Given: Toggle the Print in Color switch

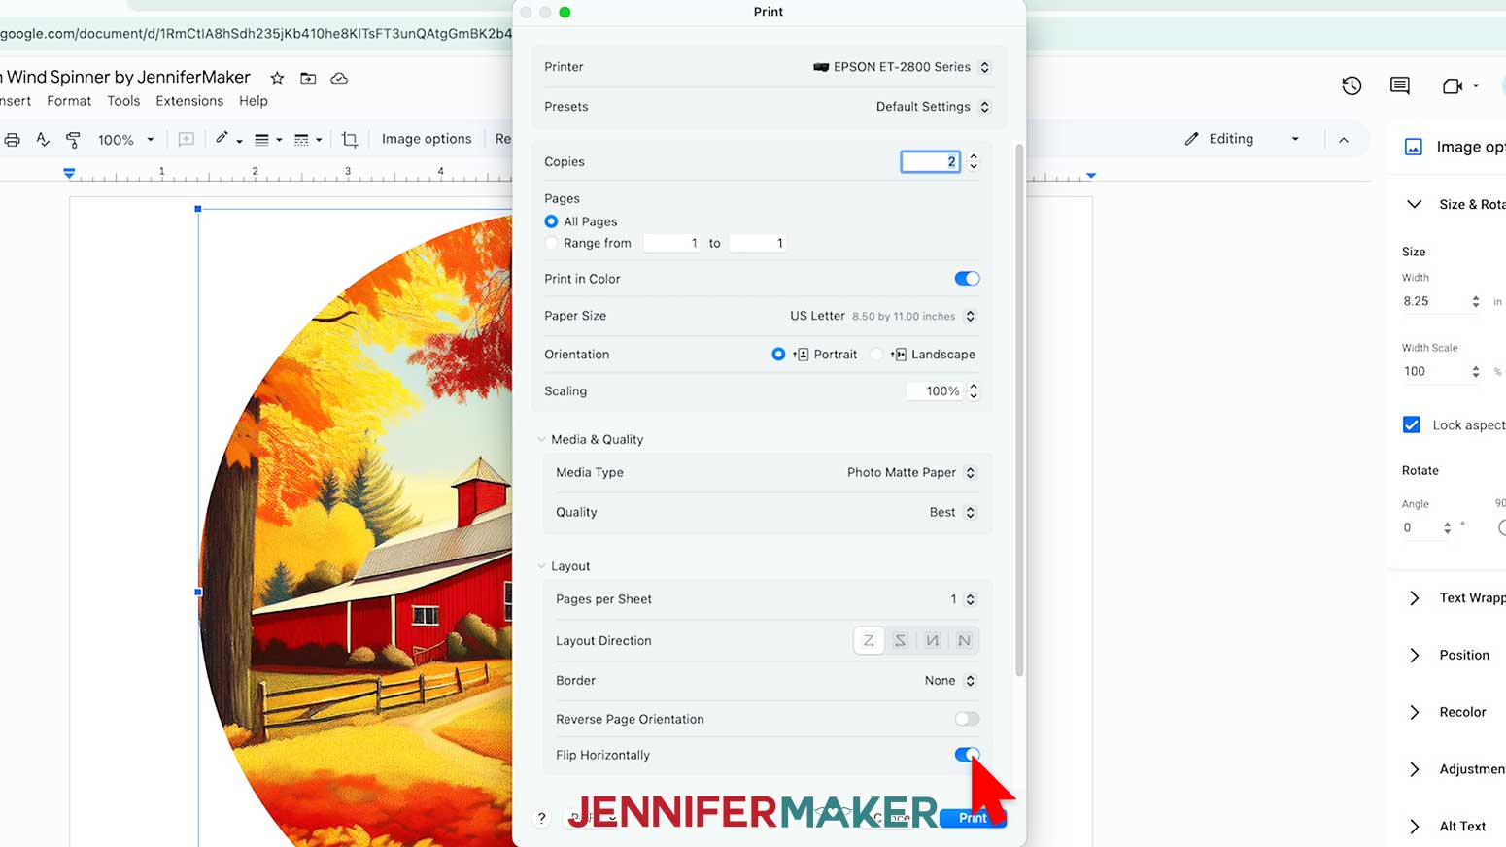Looking at the screenshot, I should 967,279.
